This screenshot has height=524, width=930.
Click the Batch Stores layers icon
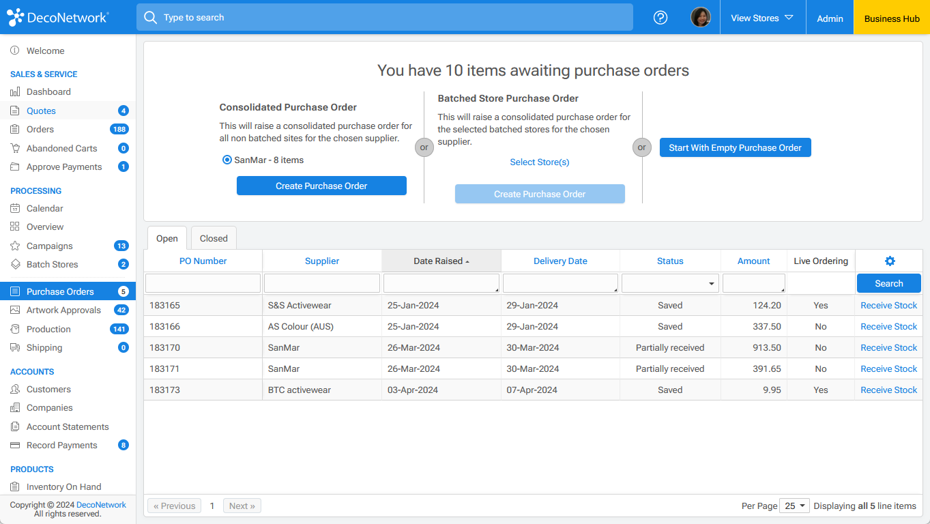tap(15, 264)
